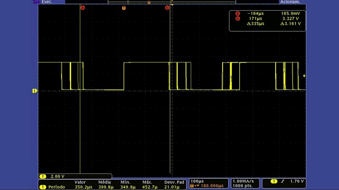Click the cursor 'a' icon in readout box
339x190 pixels.
click(238, 13)
